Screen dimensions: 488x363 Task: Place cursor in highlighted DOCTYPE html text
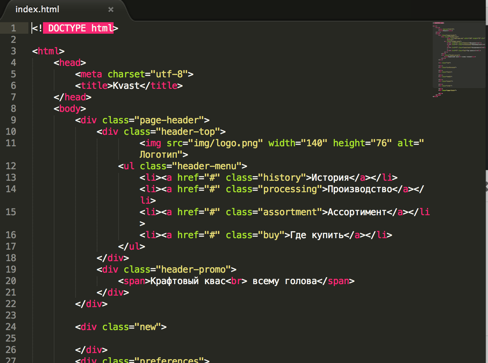pyautogui.click(x=81, y=28)
